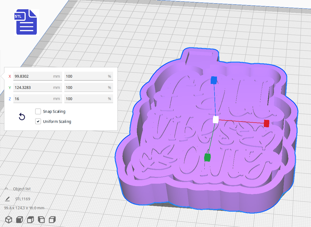Click the Z height field showing 16
The width and height of the screenshot is (311, 227).
[x=37, y=98]
